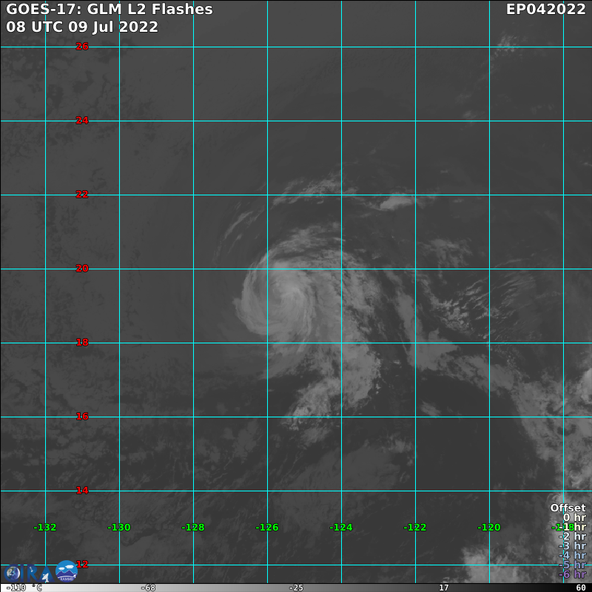Click the 08 UTC 09 Jul 2022 timestamp
This screenshot has width=592, height=592.
point(82,27)
